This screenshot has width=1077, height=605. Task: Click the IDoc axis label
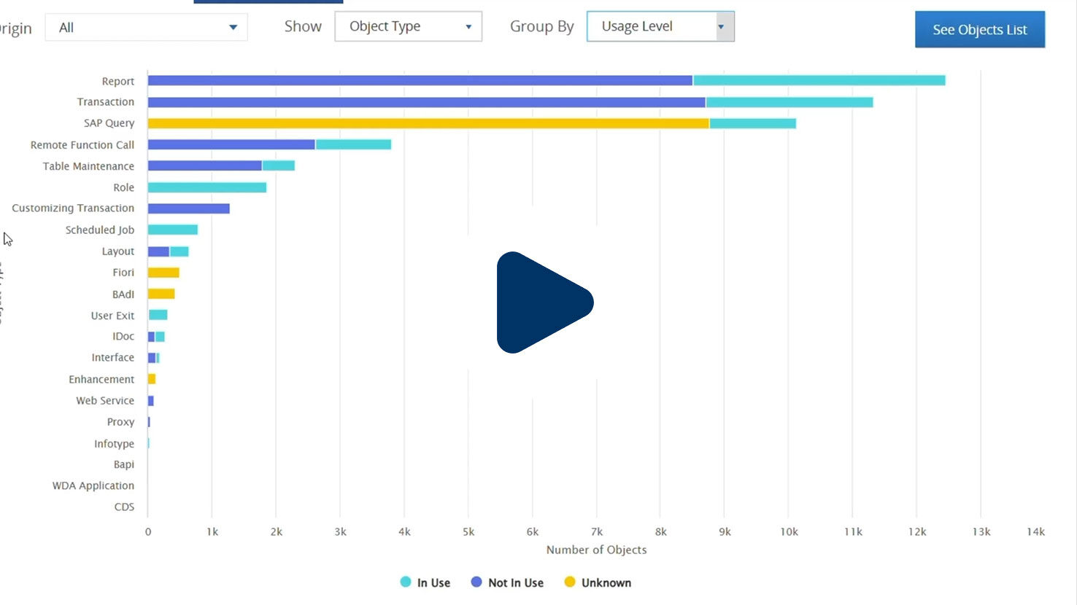tap(123, 336)
